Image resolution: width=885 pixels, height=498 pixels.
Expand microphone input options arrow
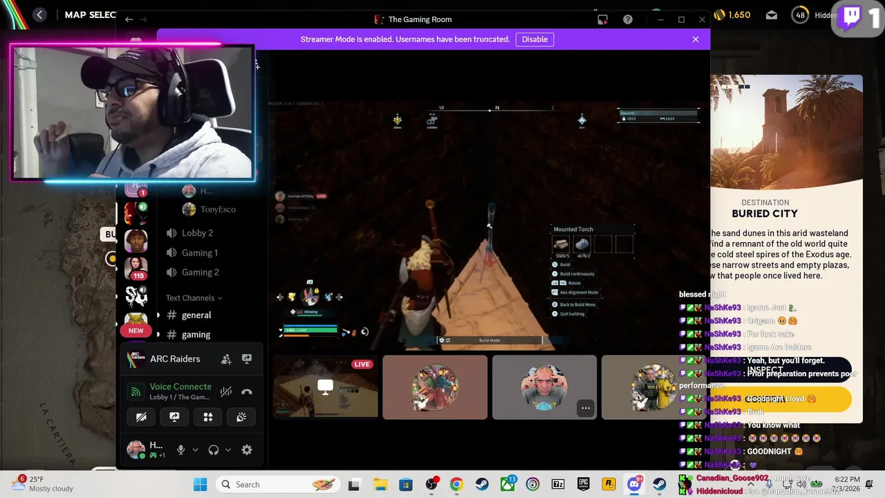(195, 450)
